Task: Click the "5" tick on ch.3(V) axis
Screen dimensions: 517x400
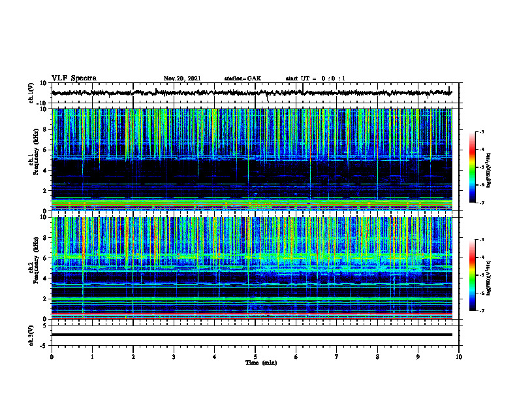Action: [x=46, y=325]
